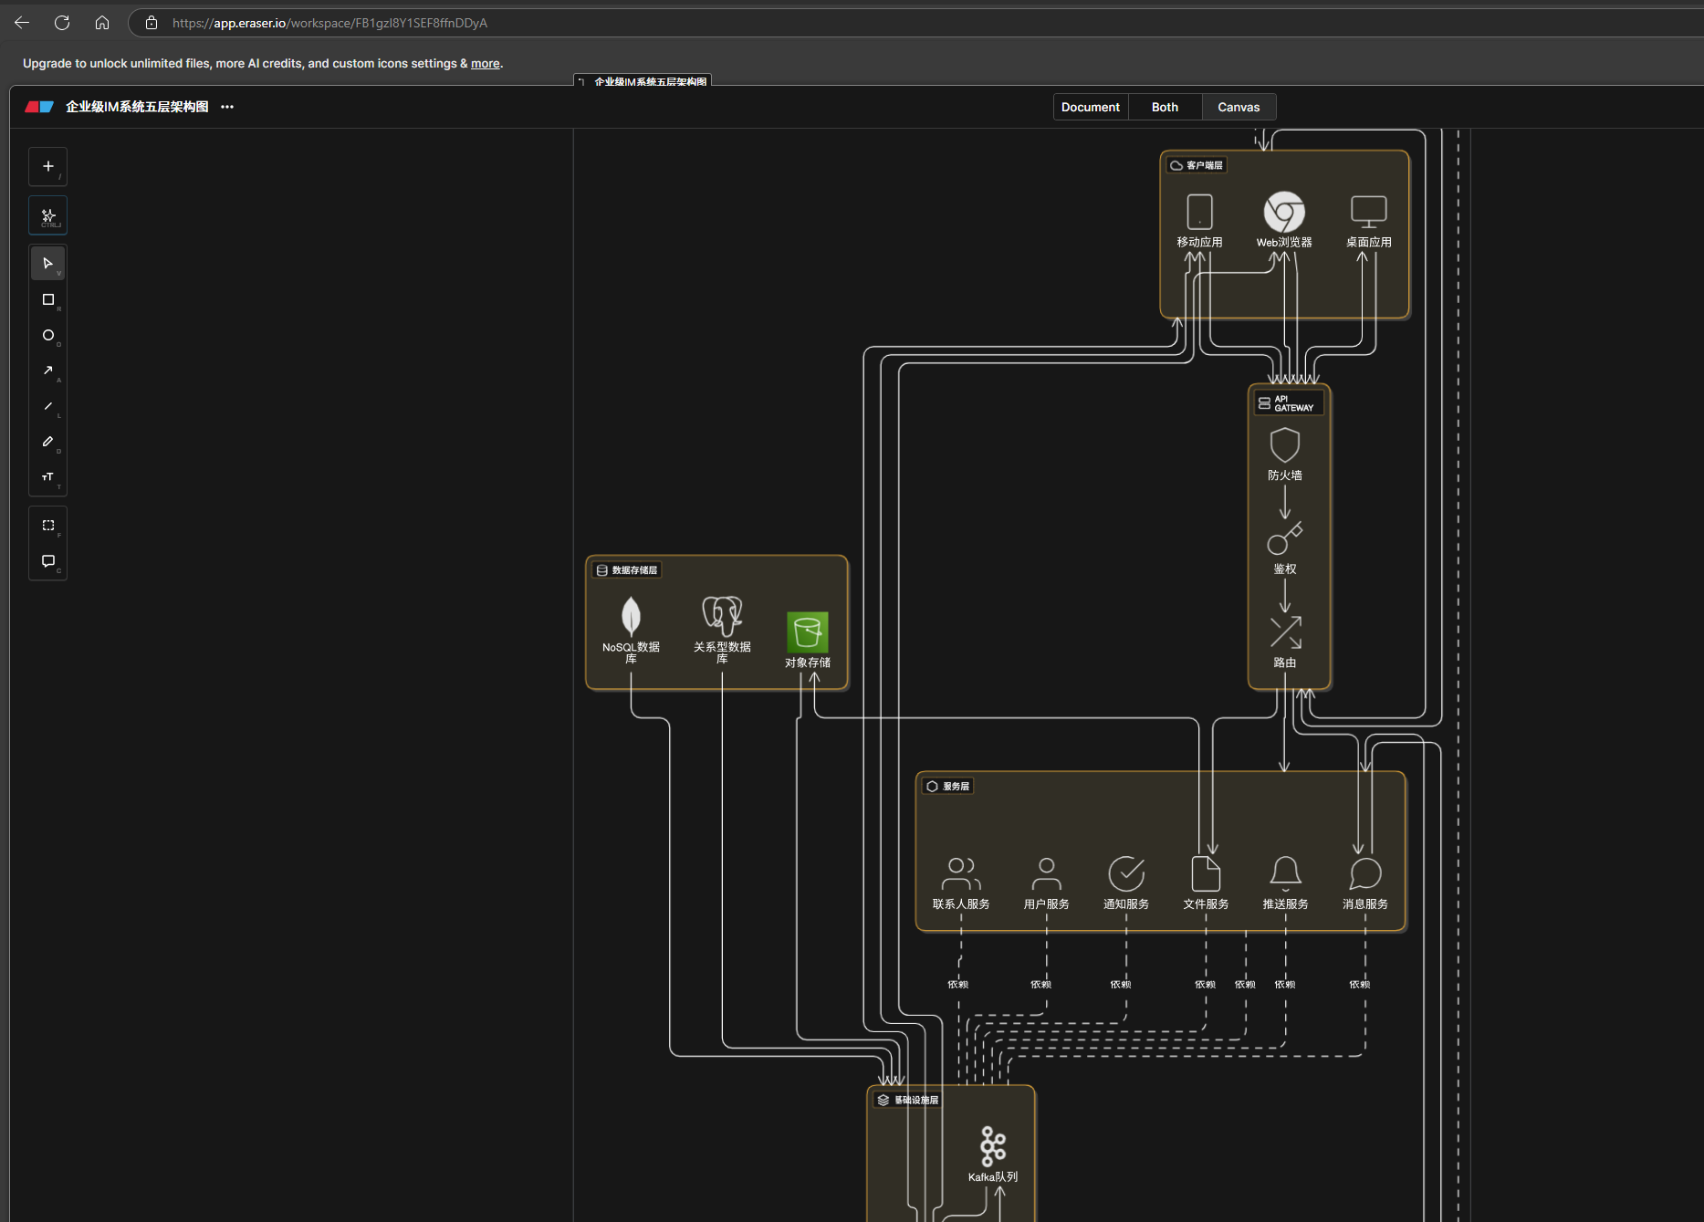Click the plus insert button in toolbar
1704x1222 pixels.
[x=48, y=167]
